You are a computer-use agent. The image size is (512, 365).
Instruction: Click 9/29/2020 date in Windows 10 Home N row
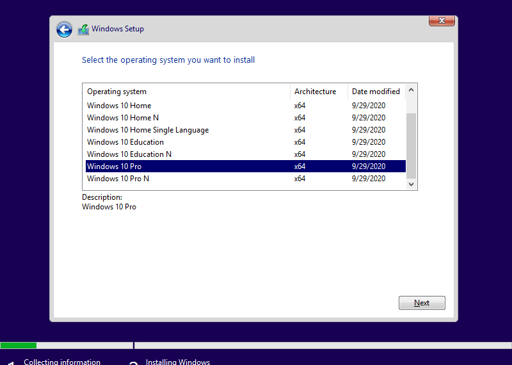[369, 118]
